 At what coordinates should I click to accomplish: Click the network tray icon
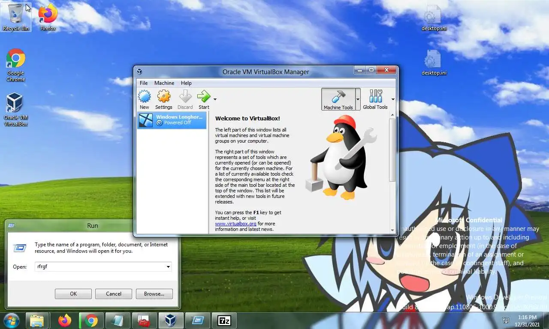tap(506, 320)
